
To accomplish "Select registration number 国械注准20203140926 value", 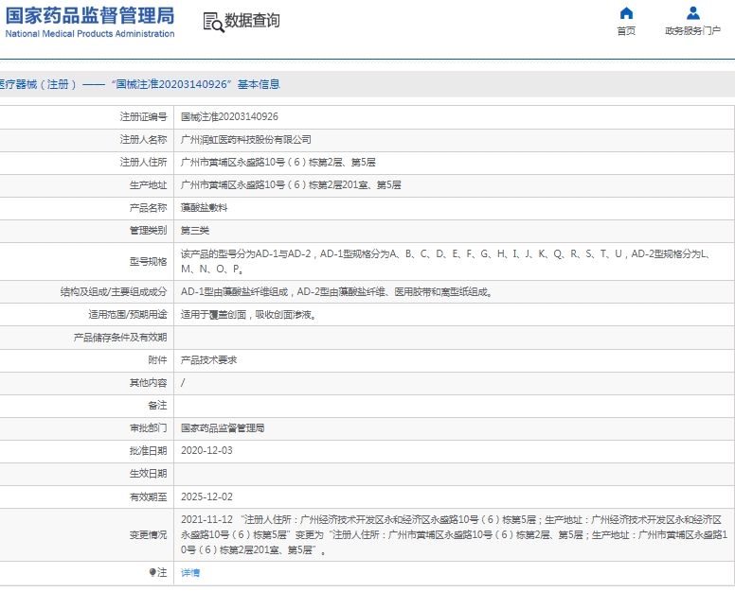I will click(x=229, y=116).
